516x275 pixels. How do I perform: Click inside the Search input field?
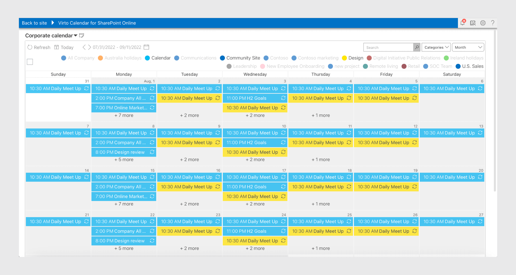pyautogui.click(x=387, y=47)
